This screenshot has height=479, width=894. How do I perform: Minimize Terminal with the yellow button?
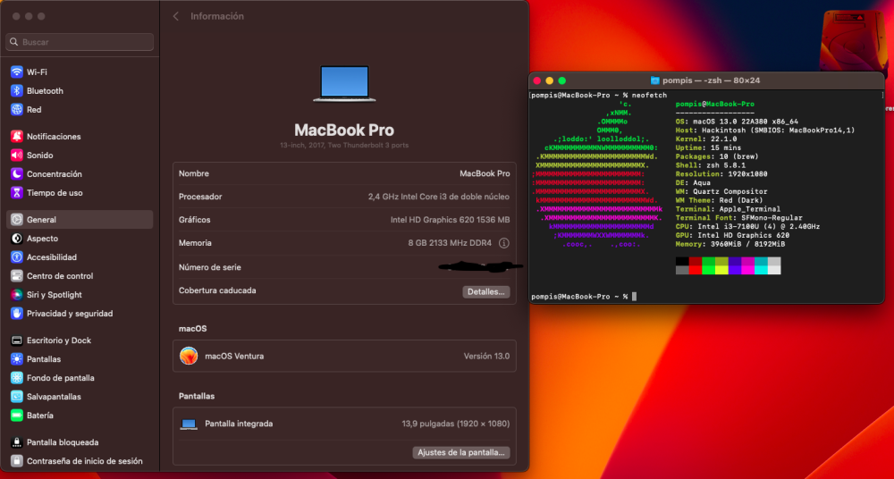point(550,81)
